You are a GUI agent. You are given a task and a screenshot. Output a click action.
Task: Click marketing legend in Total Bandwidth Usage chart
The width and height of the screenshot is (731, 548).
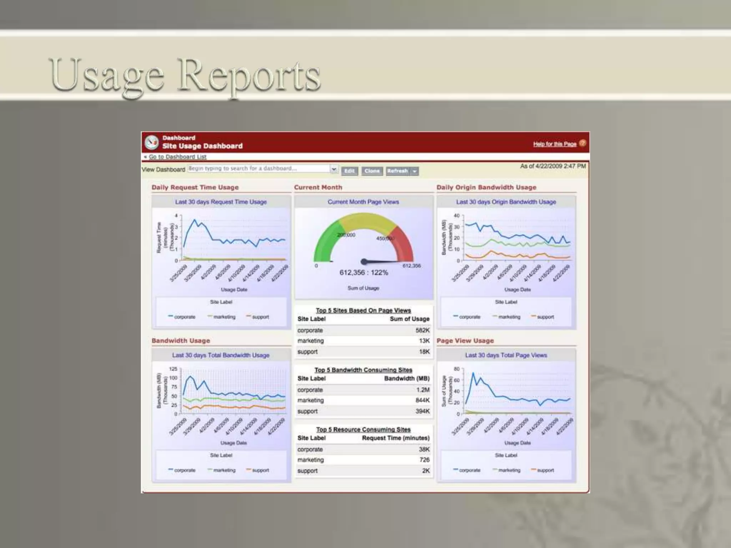click(221, 470)
